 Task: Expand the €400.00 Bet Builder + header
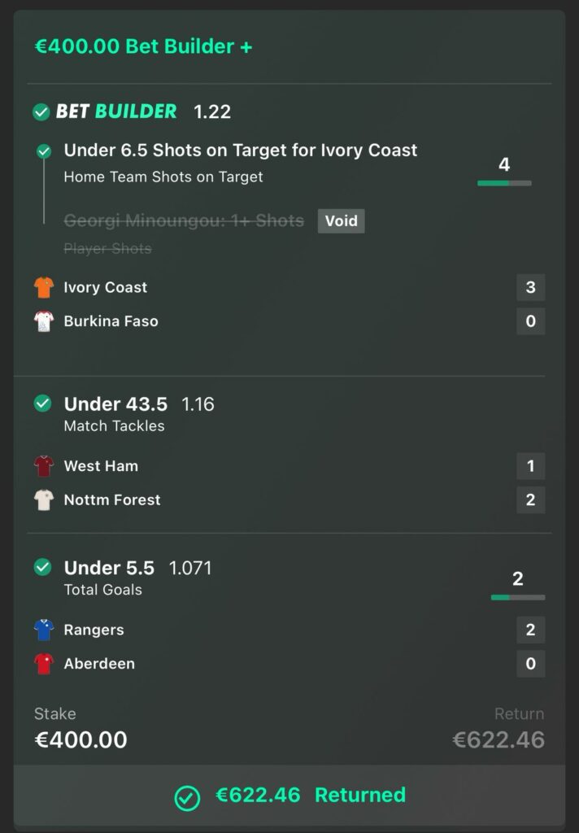point(143,46)
